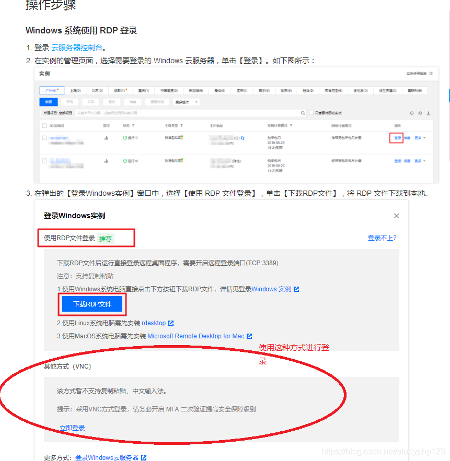
Task: Click the Windows logo icon in second row
Action: 181,160
